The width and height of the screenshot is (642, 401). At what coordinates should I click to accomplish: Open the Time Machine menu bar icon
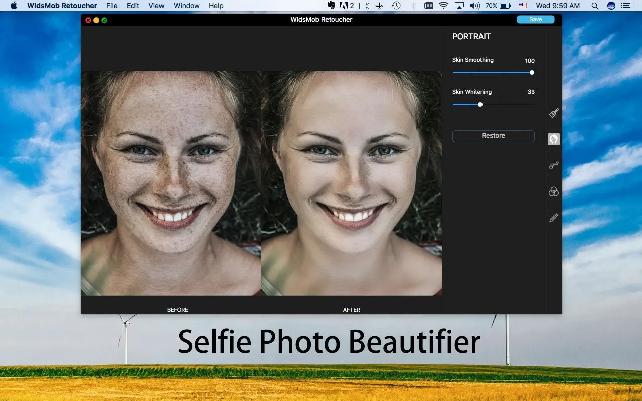396,6
